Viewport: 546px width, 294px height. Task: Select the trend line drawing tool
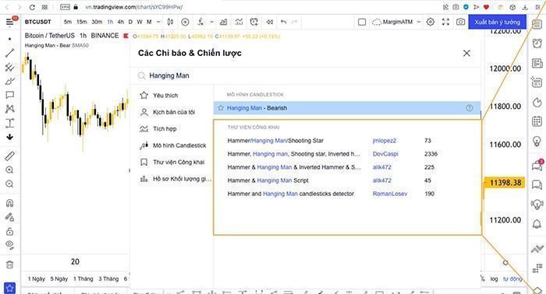[9, 52]
